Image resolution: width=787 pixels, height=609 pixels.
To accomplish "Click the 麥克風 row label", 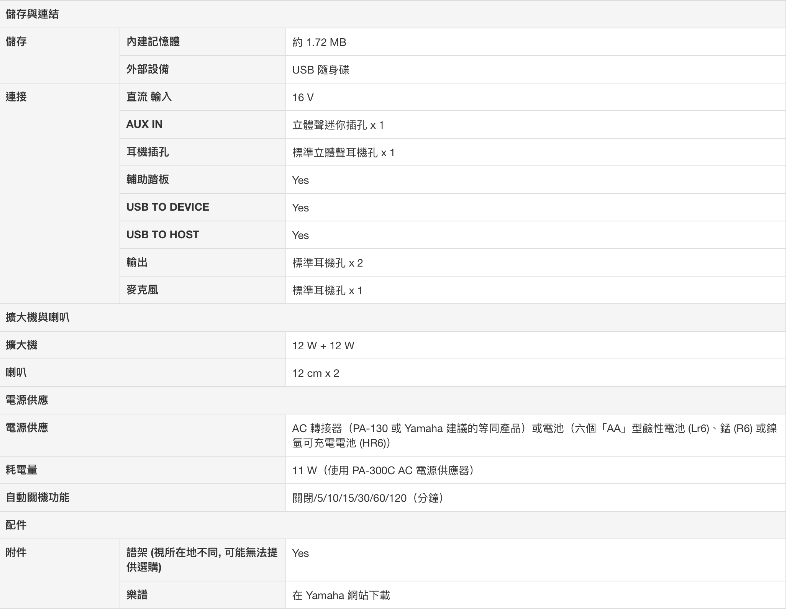I will coord(142,290).
